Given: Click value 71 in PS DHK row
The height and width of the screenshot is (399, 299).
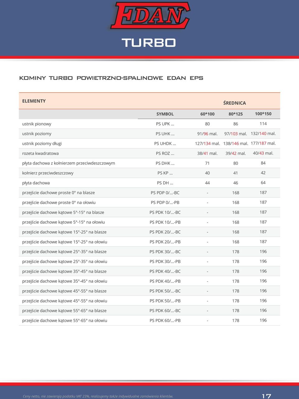Looking at the screenshot, I should 207,163.
